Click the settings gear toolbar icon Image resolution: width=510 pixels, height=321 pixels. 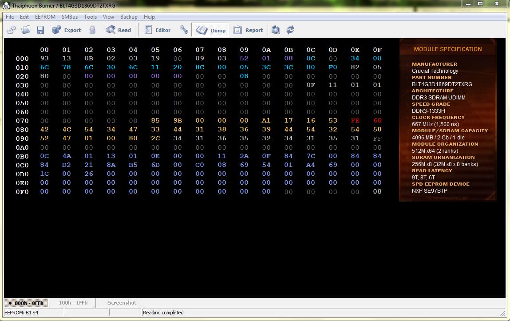click(x=12, y=30)
